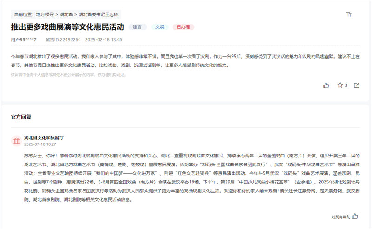Click the font size adjust icon
Image resolution: width=372 pixels, height=229 pixels.
click(x=349, y=14)
